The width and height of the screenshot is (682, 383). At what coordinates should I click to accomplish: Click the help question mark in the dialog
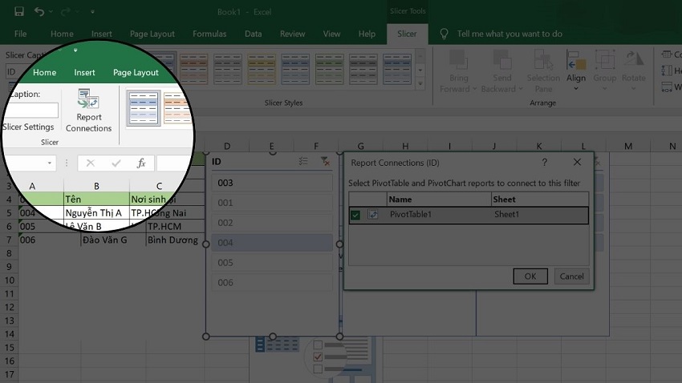545,163
